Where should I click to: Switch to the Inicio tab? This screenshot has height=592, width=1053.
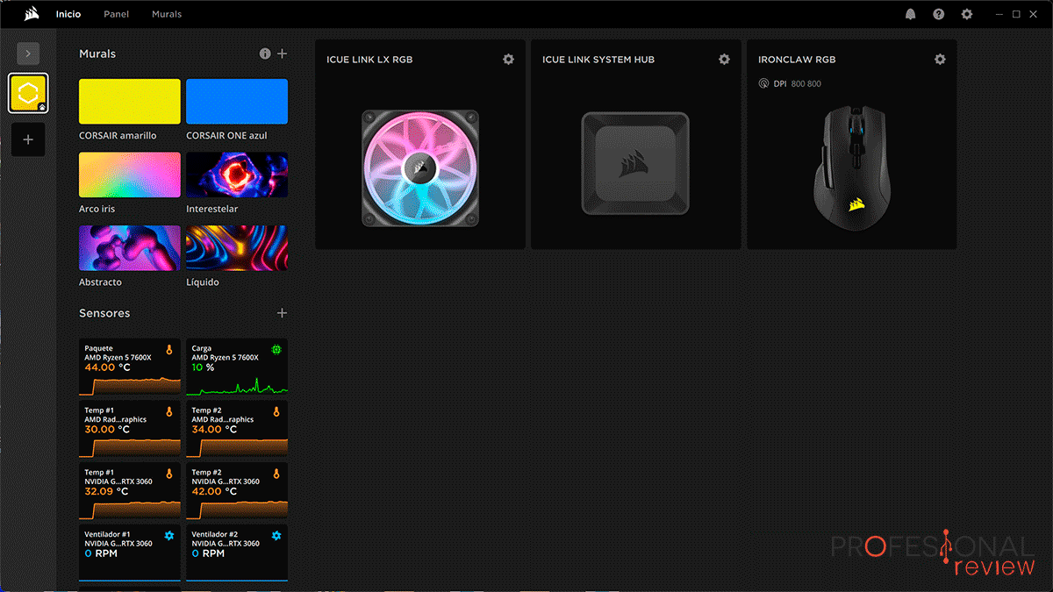pyautogui.click(x=68, y=14)
